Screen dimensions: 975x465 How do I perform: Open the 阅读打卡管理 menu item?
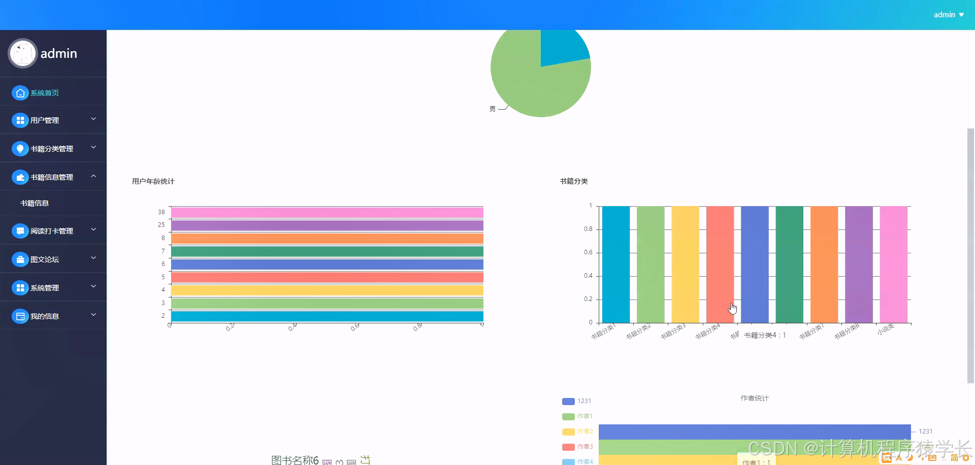[53, 231]
